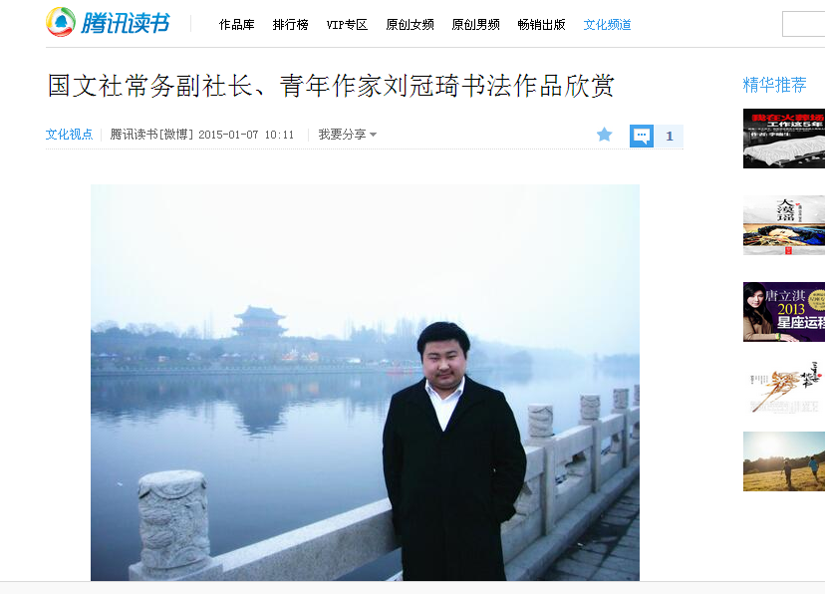This screenshot has width=825, height=594.
Task: Open the 唐立淇 2013 星座运程 thumbnail
Action: point(784,312)
